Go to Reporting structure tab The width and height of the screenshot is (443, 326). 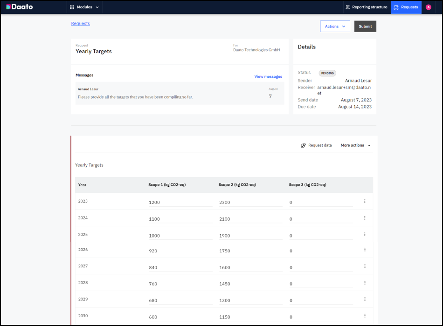point(366,7)
